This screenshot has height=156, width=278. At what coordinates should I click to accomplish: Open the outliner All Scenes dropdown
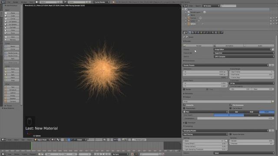(211, 6)
